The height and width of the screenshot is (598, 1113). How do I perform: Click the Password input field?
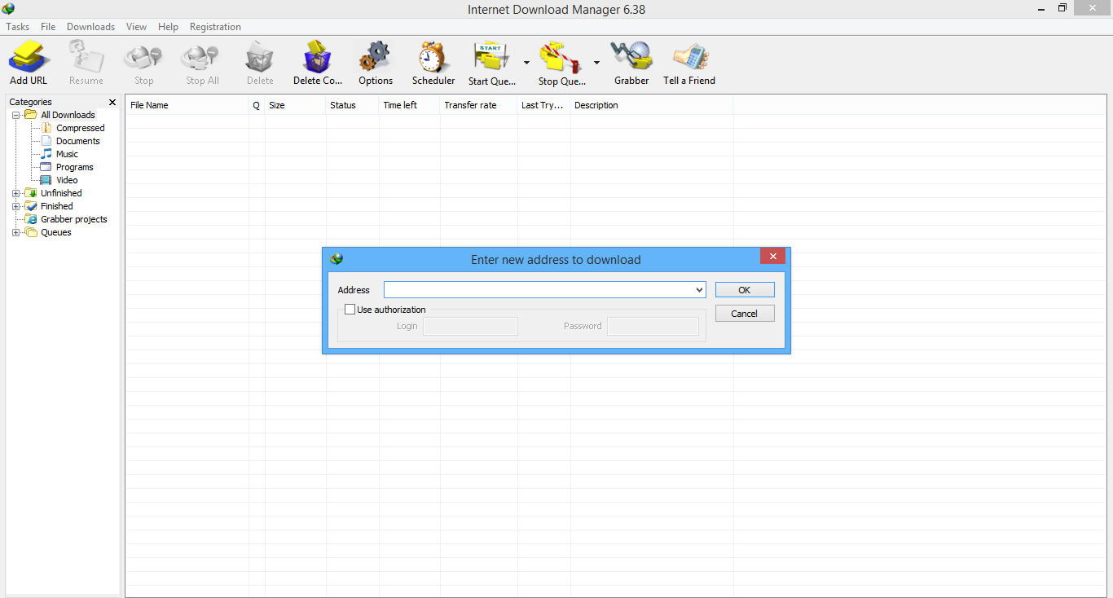click(x=653, y=326)
